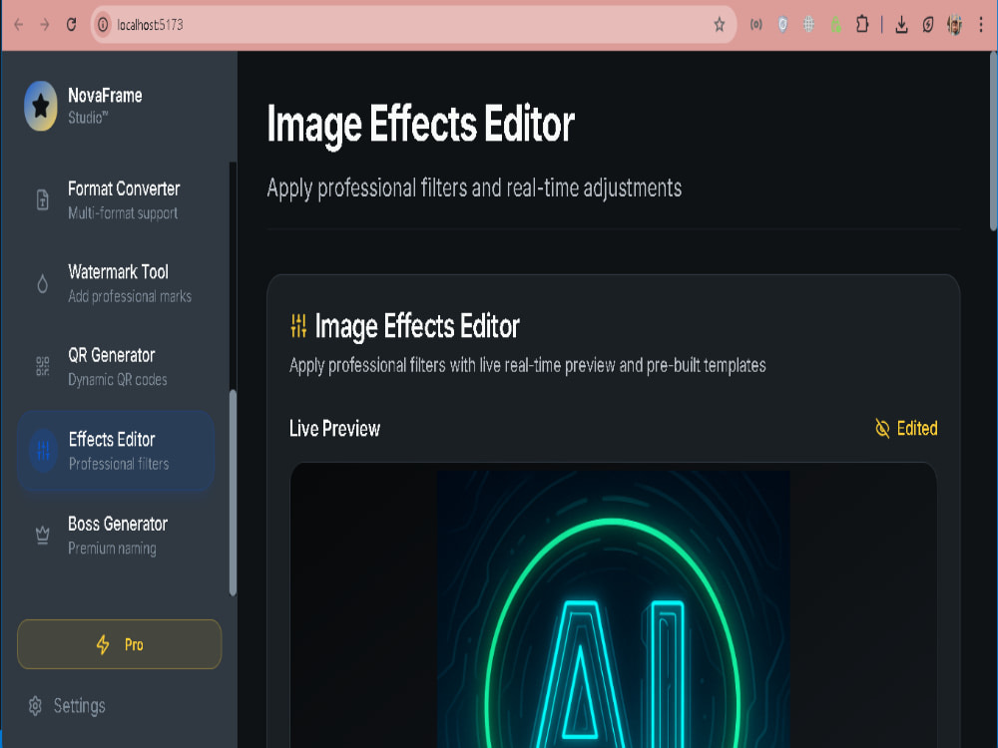Click the Boss Generator crown icon
This screenshot has width=998, height=748.
click(x=43, y=535)
